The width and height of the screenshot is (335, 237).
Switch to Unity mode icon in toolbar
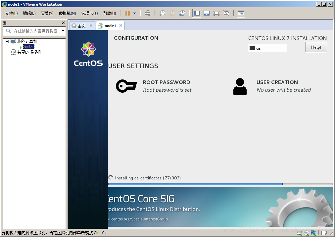click(226, 13)
